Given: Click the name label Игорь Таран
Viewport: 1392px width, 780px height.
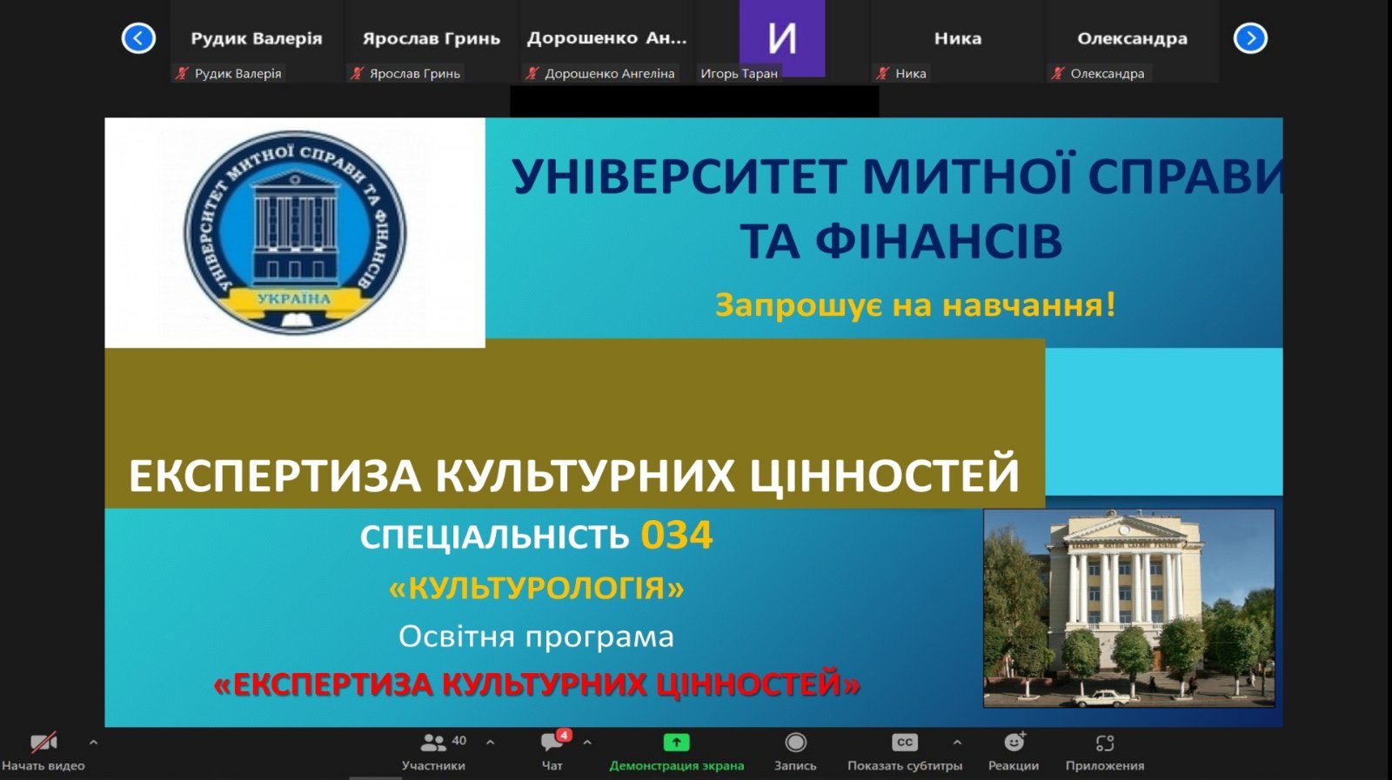Looking at the screenshot, I should coord(739,74).
